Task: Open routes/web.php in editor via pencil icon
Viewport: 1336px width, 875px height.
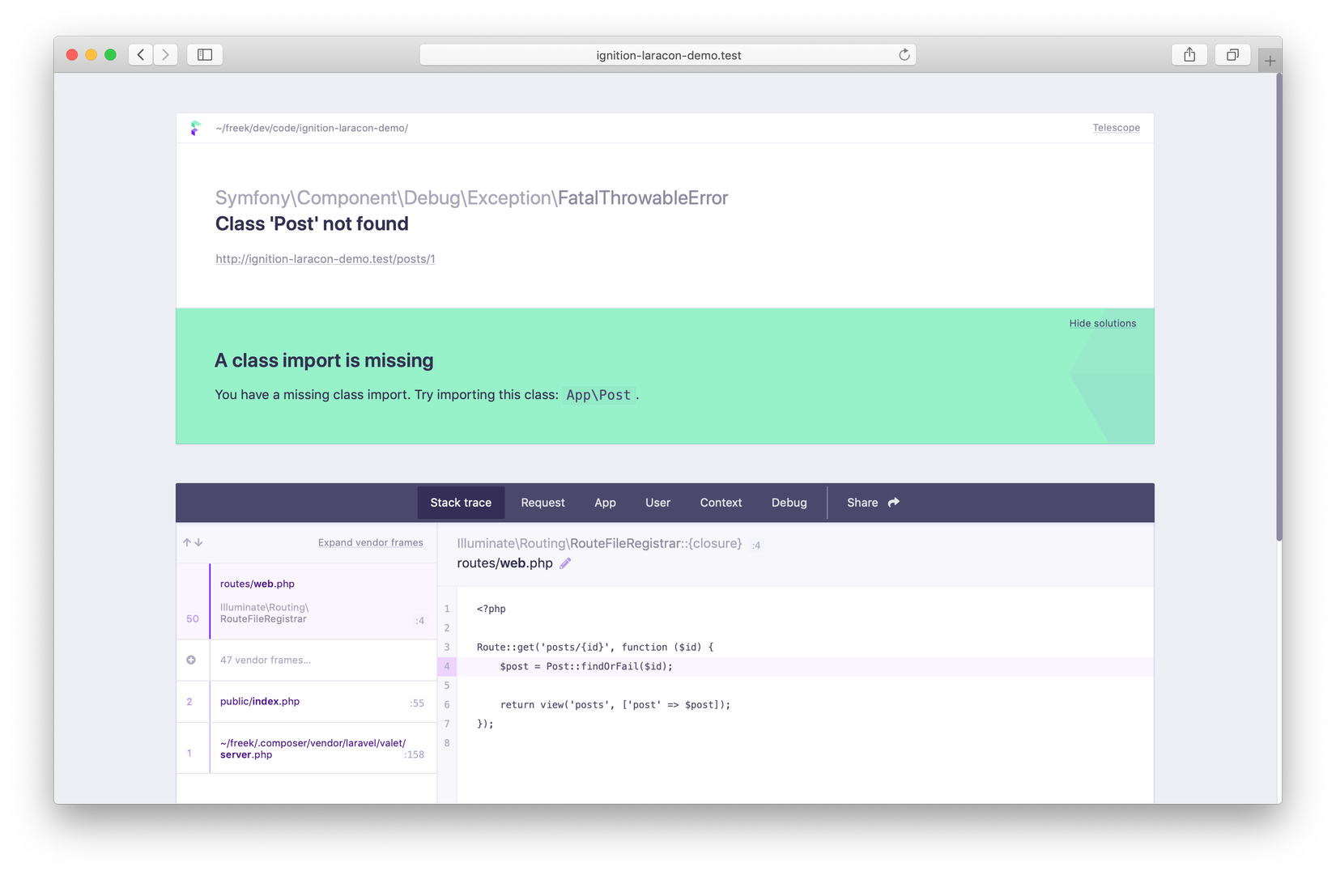Action: 565,563
